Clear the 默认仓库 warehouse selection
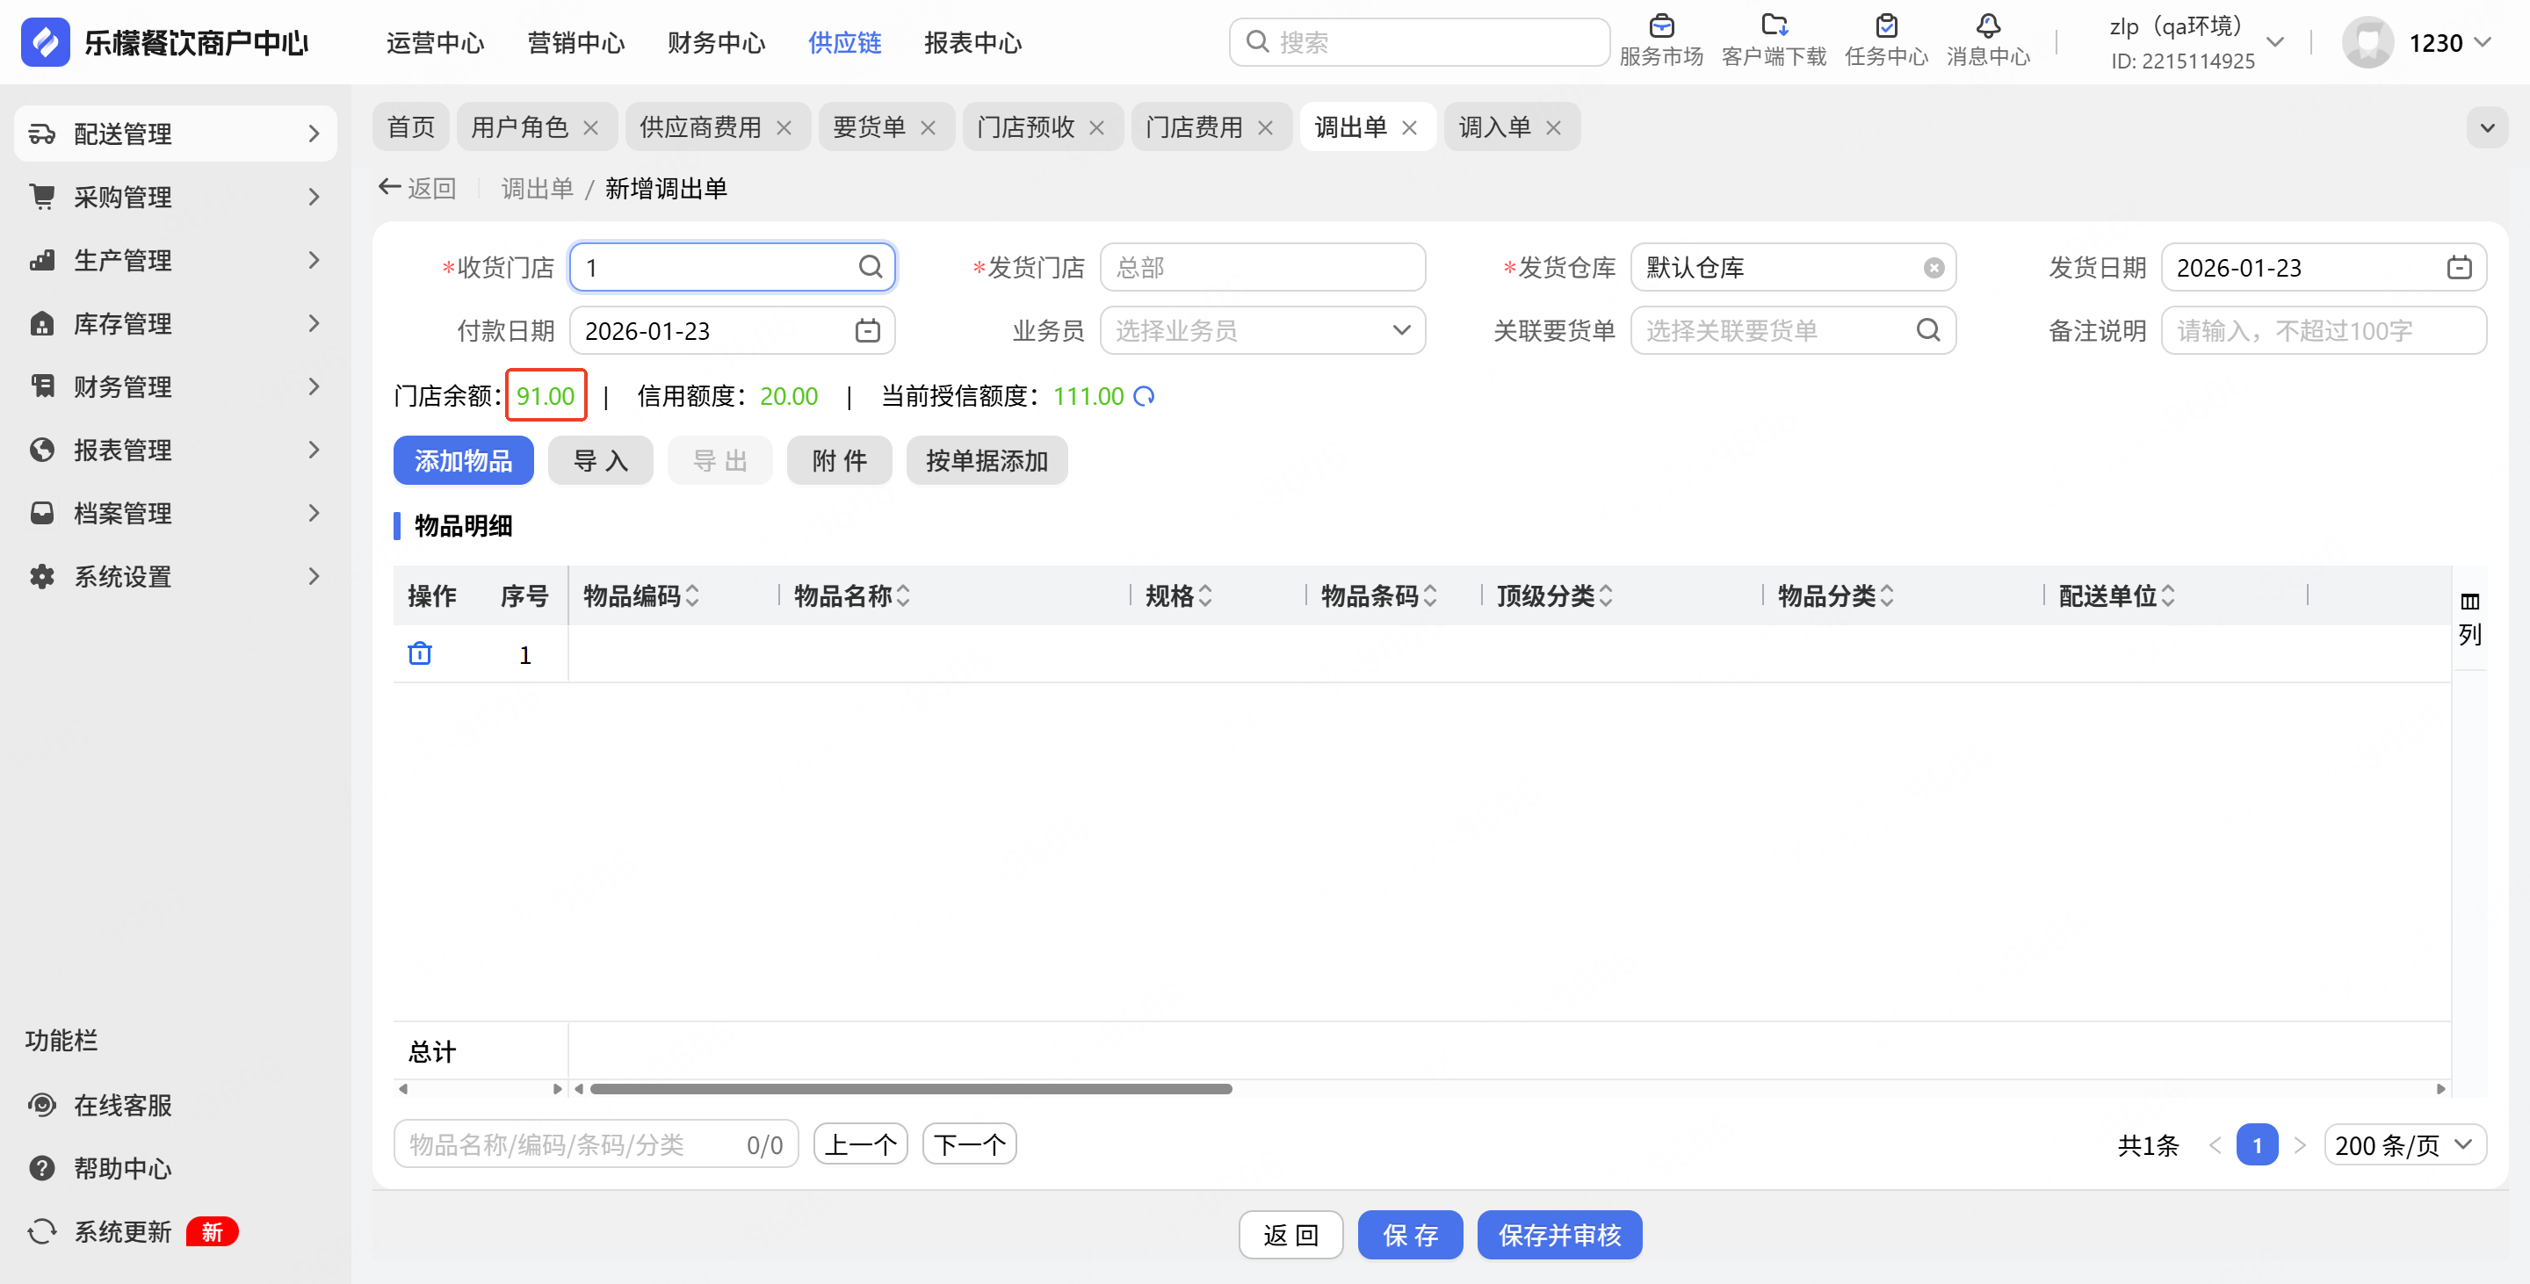2530x1284 pixels. pyautogui.click(x=1933, y=268)
